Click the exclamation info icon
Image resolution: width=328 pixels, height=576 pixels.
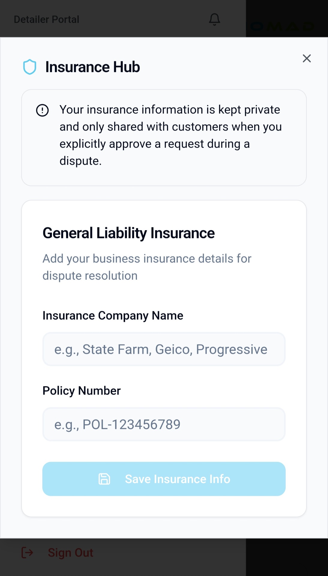coord(42,110)
